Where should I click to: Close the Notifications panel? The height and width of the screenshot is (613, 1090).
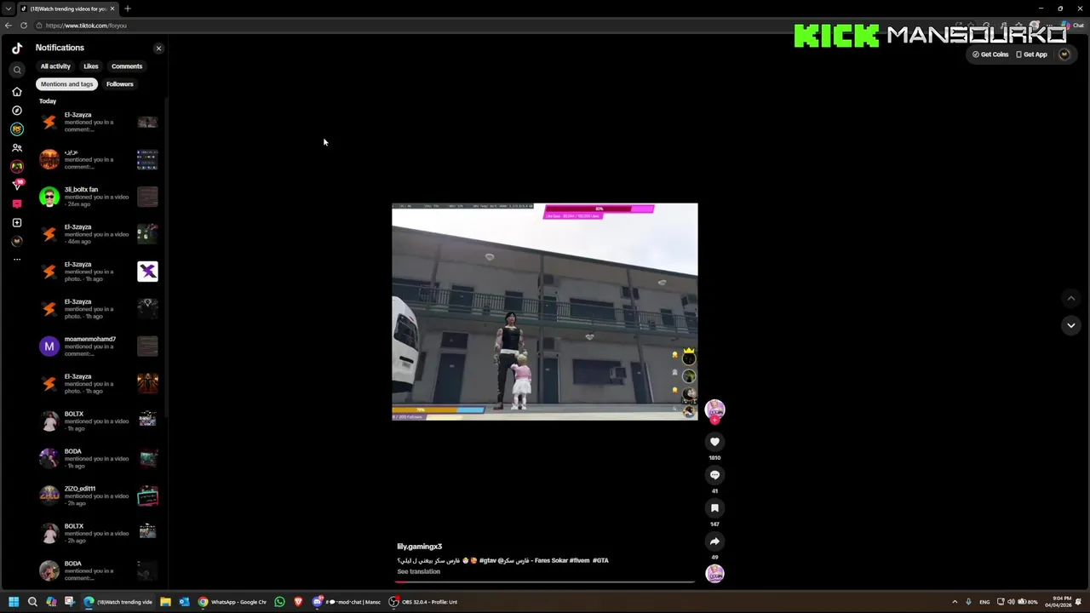pos(158,49)
